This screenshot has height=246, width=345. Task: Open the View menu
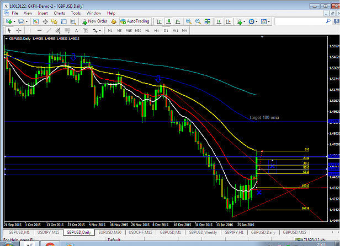point(28,13)
